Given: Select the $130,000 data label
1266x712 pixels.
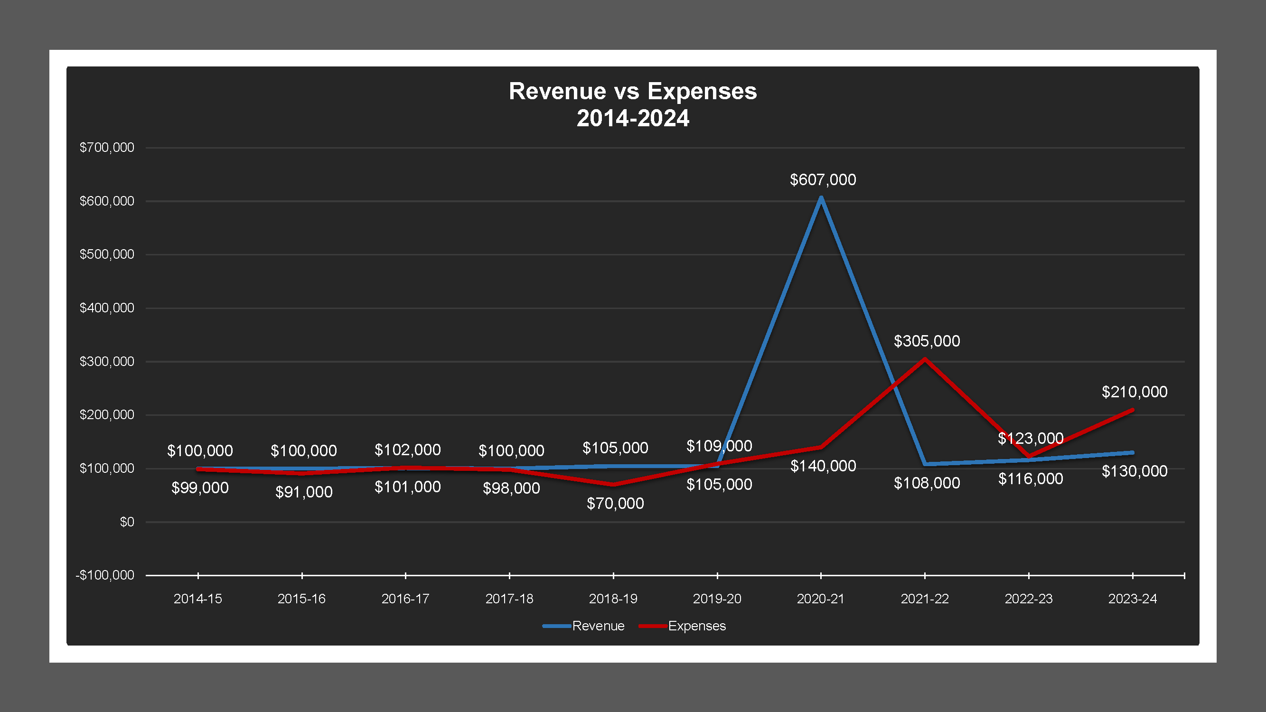Looking at the screenshot, I should coord(1135,471).
